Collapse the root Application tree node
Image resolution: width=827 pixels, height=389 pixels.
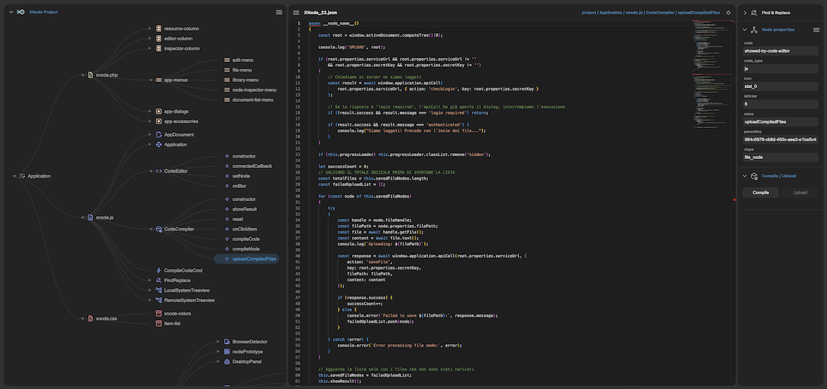[x=14, y=176]
